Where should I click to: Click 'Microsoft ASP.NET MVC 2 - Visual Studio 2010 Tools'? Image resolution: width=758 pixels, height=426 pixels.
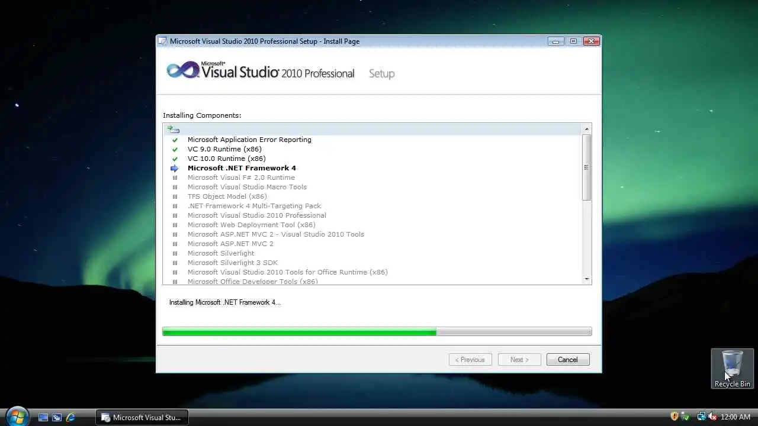coord(276,234)
